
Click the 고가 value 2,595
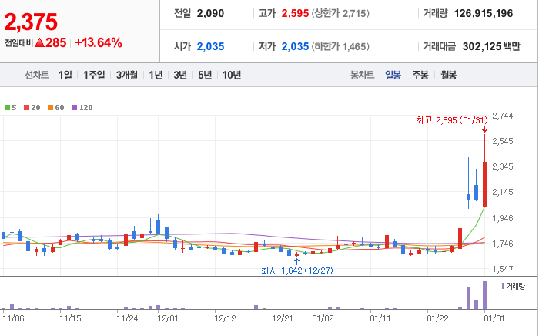295,13
